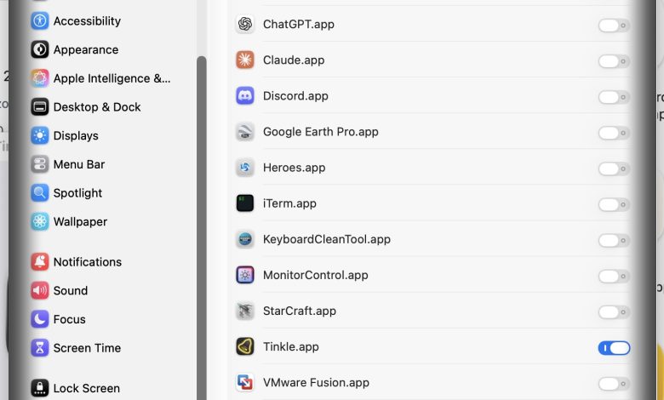Select Screen Time label in sidebar

point(87,348)
